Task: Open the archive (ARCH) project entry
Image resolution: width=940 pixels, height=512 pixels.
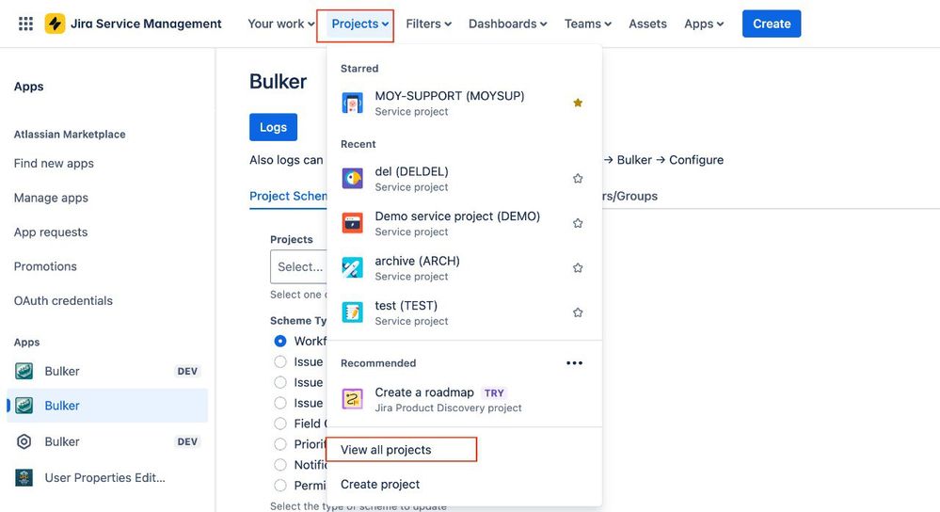Action: 465,268
